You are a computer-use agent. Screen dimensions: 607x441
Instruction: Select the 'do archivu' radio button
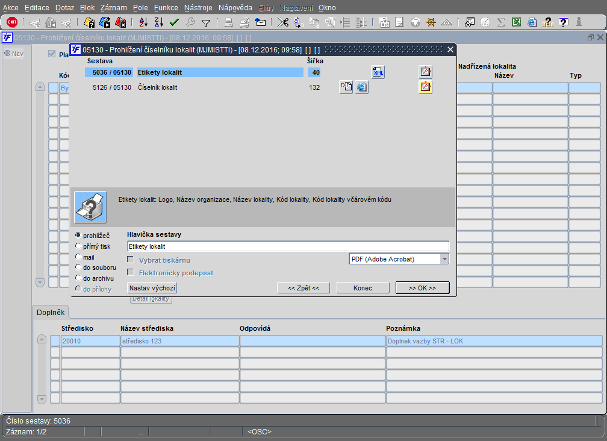click(78, 278)
